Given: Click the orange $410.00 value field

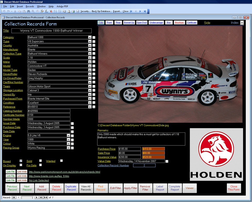Looking at the screenshot, I should pos(153,149).
